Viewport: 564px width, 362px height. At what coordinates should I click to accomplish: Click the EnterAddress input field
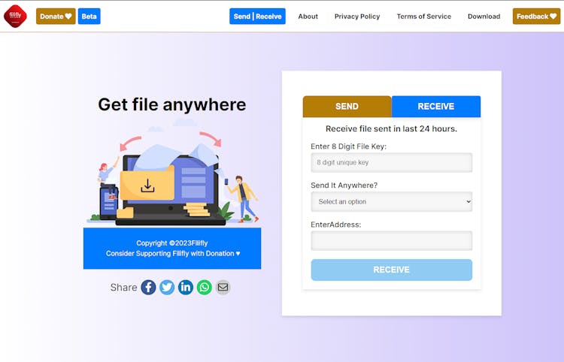(391, 240)
